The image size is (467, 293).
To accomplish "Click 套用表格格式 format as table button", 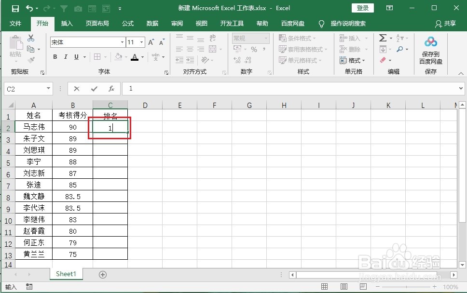I will (x=303, y=49).
